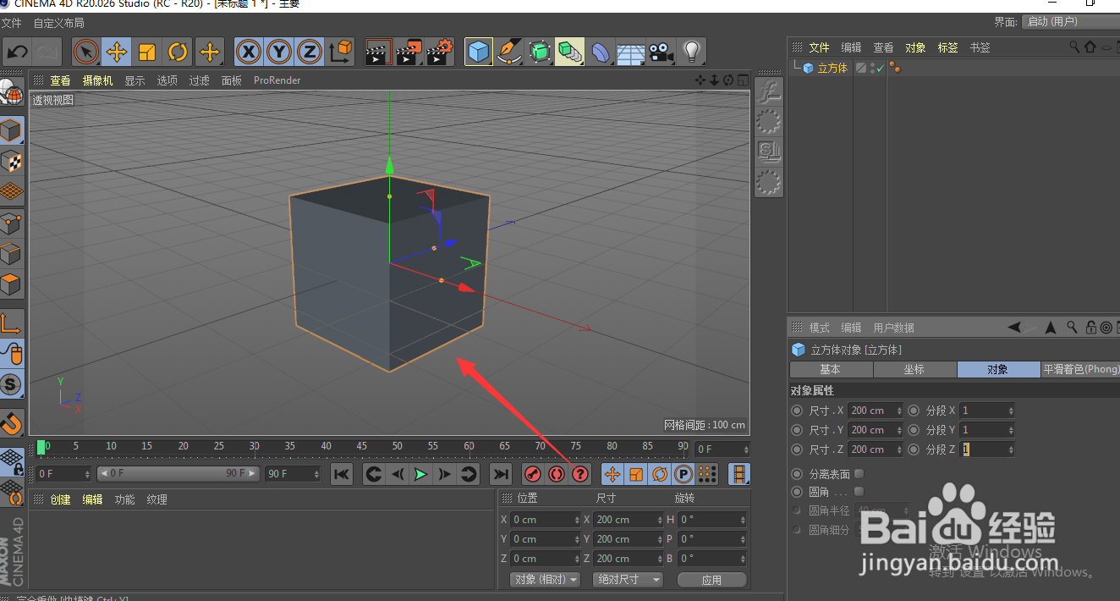The height and width of the screenshot is (601, 1120).
Task: Activate the Rotate tool in top toolbar
Action: pos(178,52)
